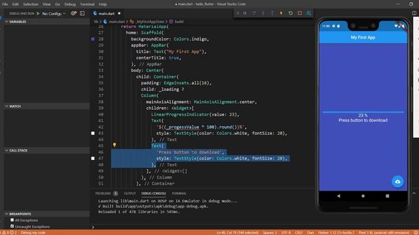Click the lightbulb code action on line 45
The width and height of the screenshot is (419, 235).
coord(115,145)
